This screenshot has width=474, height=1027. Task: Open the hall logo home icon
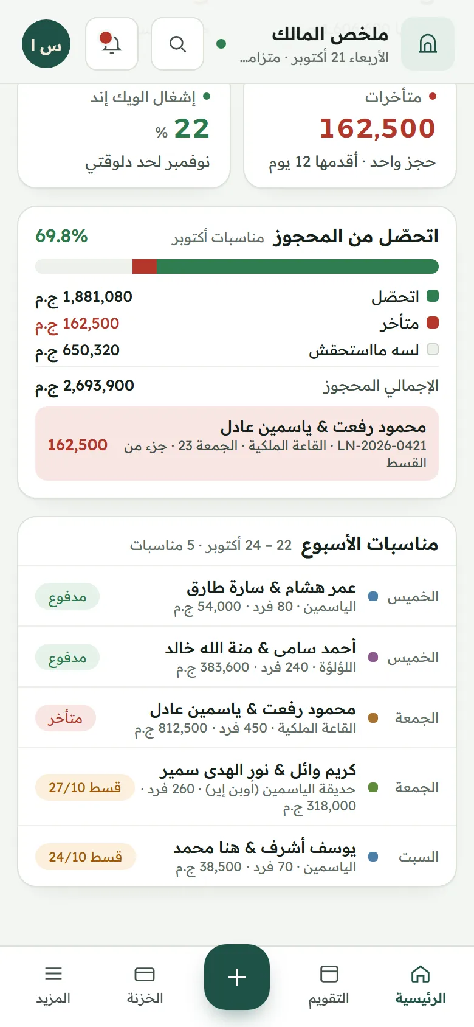coord(428,44)
